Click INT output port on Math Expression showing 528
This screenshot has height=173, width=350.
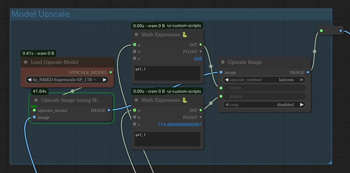point(200,45)
